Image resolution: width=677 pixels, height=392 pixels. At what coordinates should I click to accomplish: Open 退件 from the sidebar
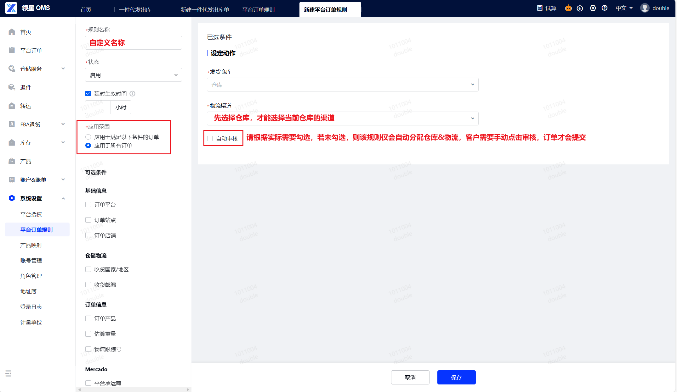click(26, 87)
